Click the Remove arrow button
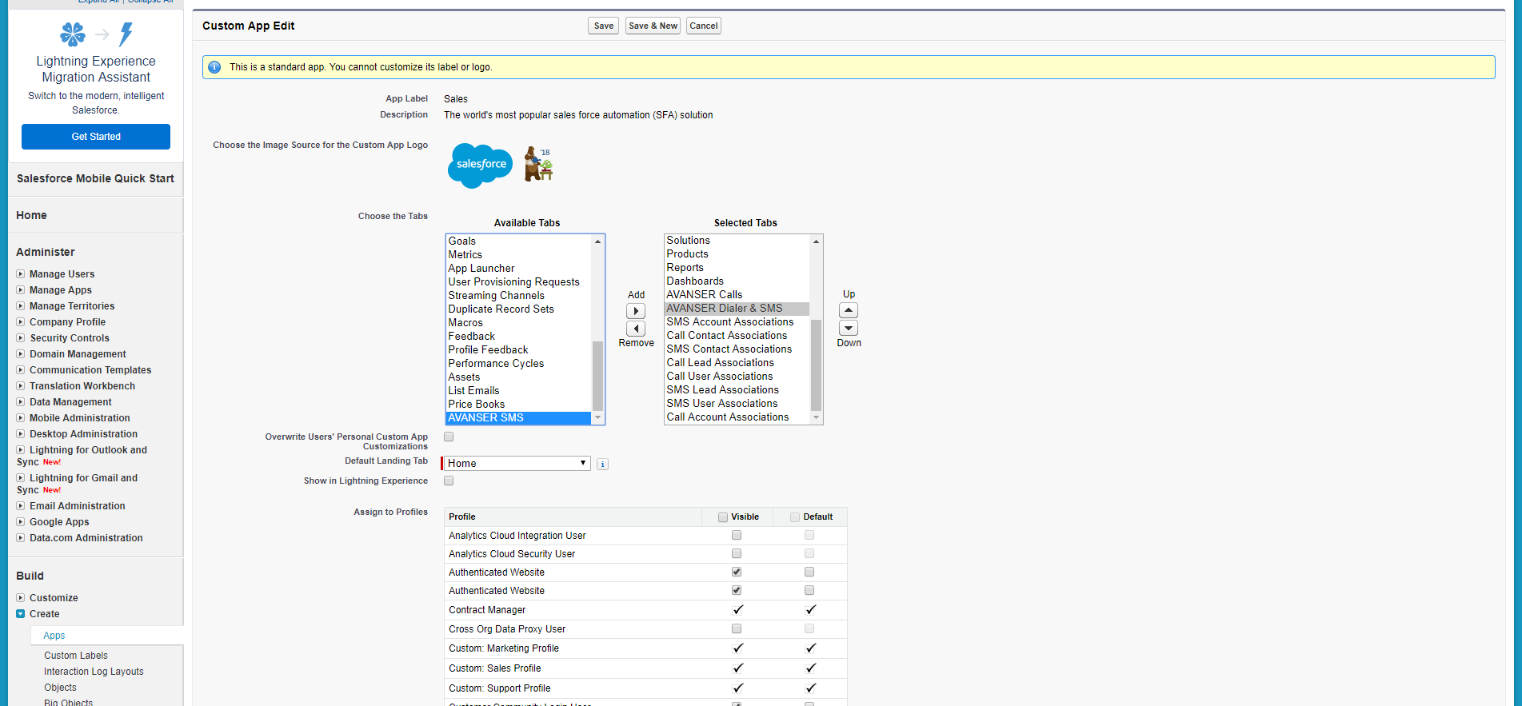1522x706 pixels. [636, 329]
